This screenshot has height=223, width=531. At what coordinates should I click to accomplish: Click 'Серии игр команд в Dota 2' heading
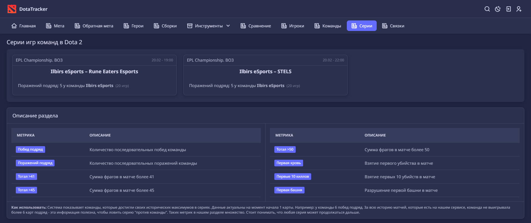(45, 42)
